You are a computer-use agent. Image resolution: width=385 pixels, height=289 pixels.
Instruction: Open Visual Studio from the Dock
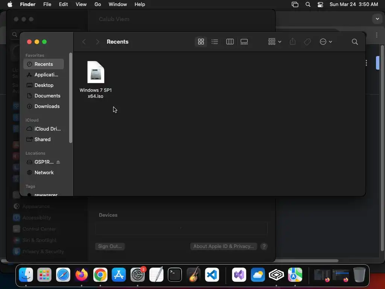[x=239, y=275]
